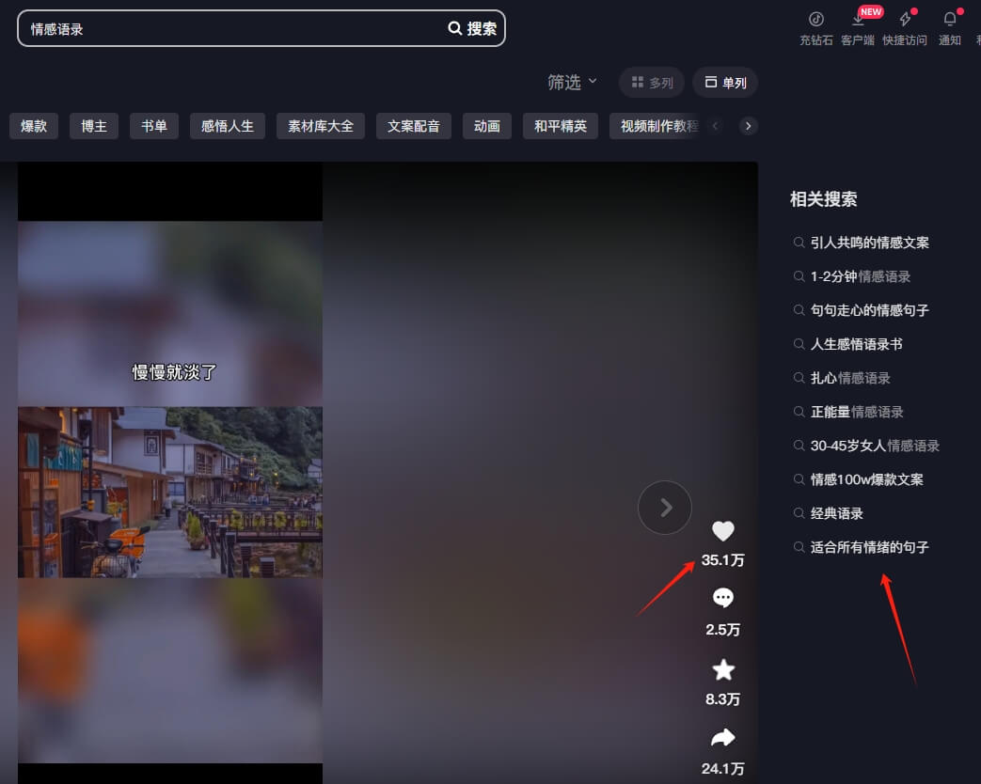Open the comments via the comment bubble icon
The width and height of the screenshot is (981, 784).
[722, 597]
